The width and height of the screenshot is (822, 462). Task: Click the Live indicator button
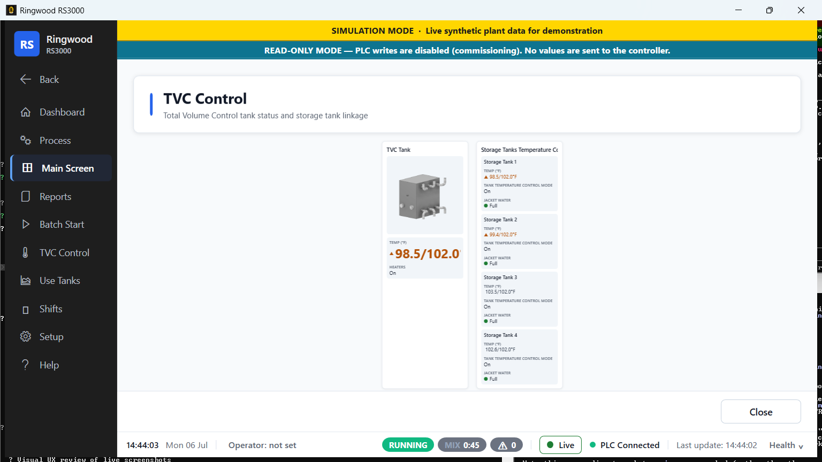click(x=560, y=445)
